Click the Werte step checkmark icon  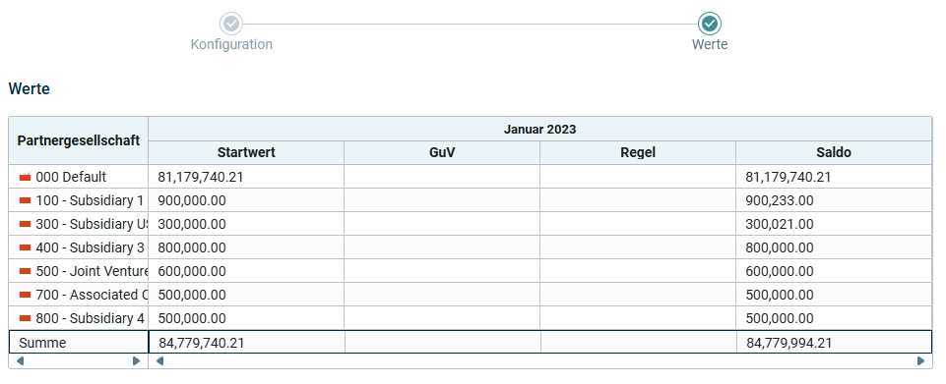click(710, 25)
